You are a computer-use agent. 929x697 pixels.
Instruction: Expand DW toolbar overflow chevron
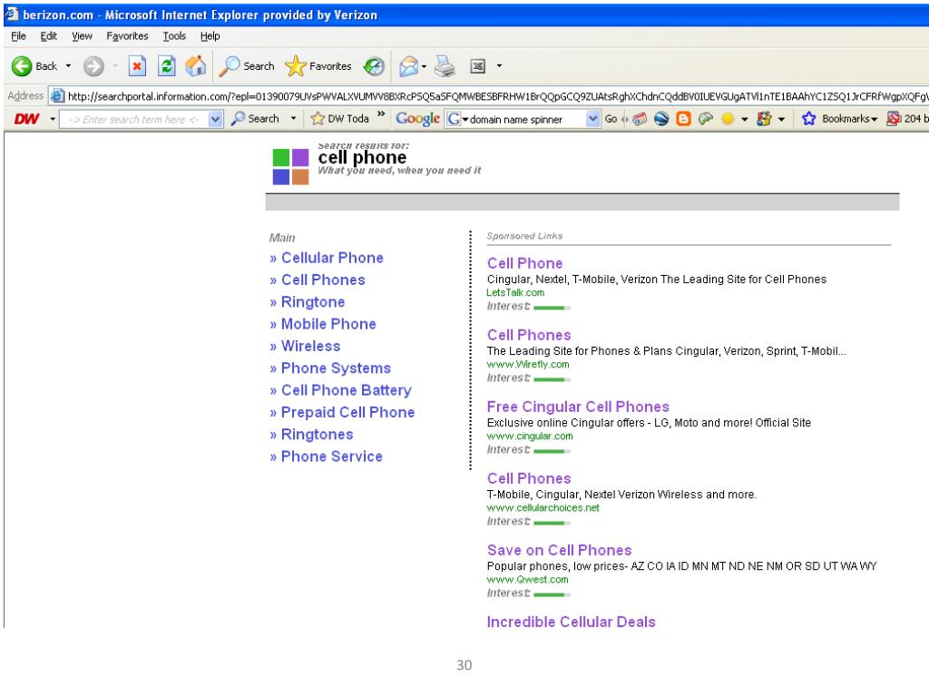click(x=381, y=113)
